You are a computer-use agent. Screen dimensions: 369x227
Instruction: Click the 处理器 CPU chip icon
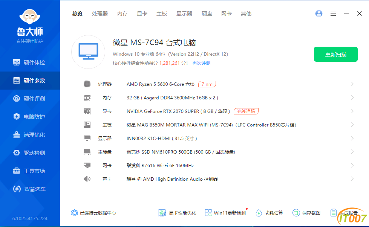coord(87,84)
